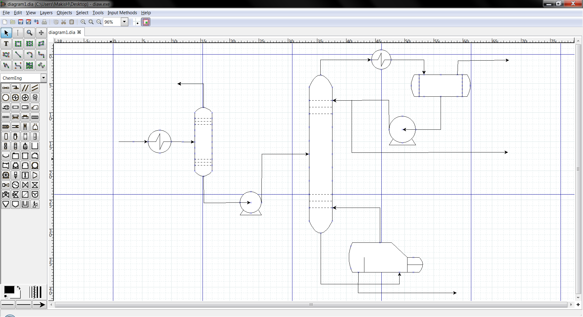The image size is (583, 317).
Task: Open the Objects menu
Action: click(x=64, y=13)
